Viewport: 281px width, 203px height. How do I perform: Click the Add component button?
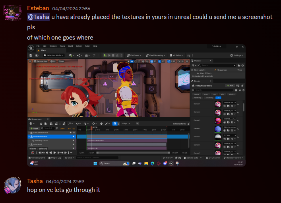click(230, 85)
